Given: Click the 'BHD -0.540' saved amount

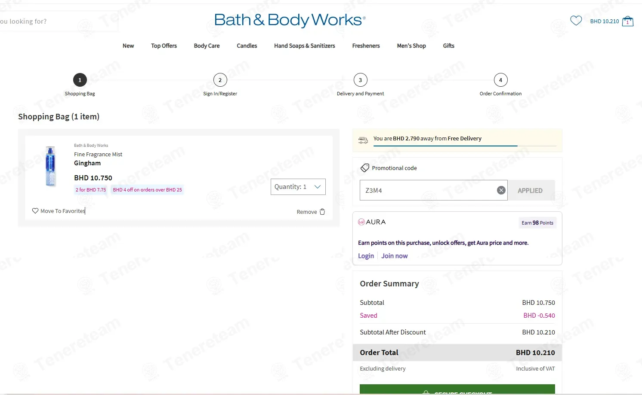Looking at the screenshot, I should pyautogui.click(x=539, y=316).
